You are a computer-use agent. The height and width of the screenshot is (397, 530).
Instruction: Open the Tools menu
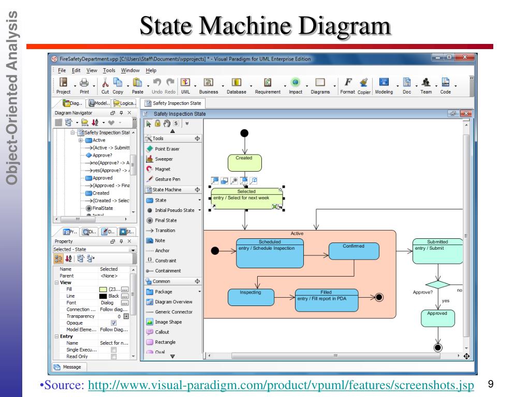click(109, 70)
